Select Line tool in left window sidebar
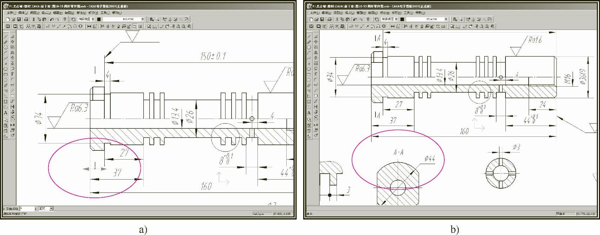Viewport: 600px width, 235px height. pos(6,36)
